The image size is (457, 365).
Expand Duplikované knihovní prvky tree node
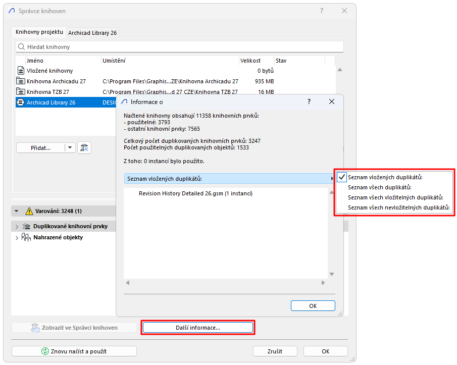click(17, 227)
